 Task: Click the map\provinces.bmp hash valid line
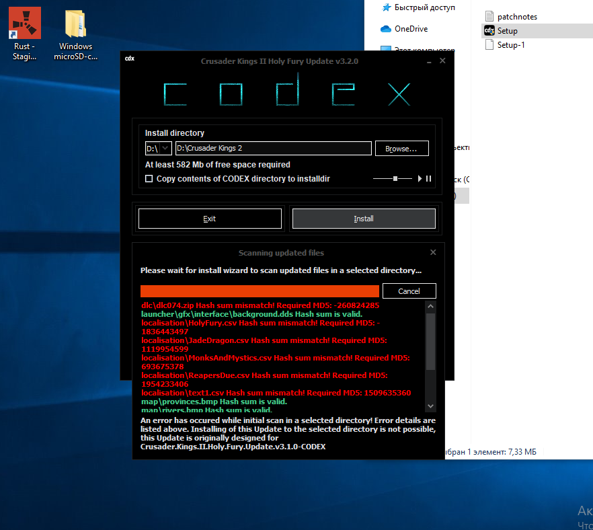(x=214, y=402)
